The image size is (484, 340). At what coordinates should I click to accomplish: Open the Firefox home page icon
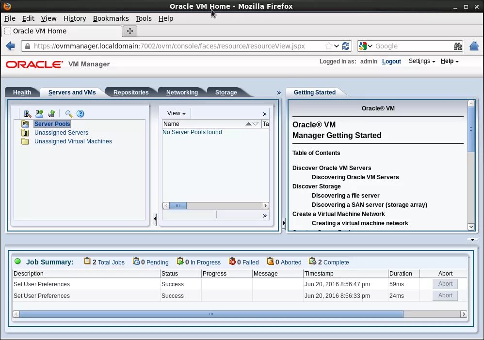pos(474,46)
